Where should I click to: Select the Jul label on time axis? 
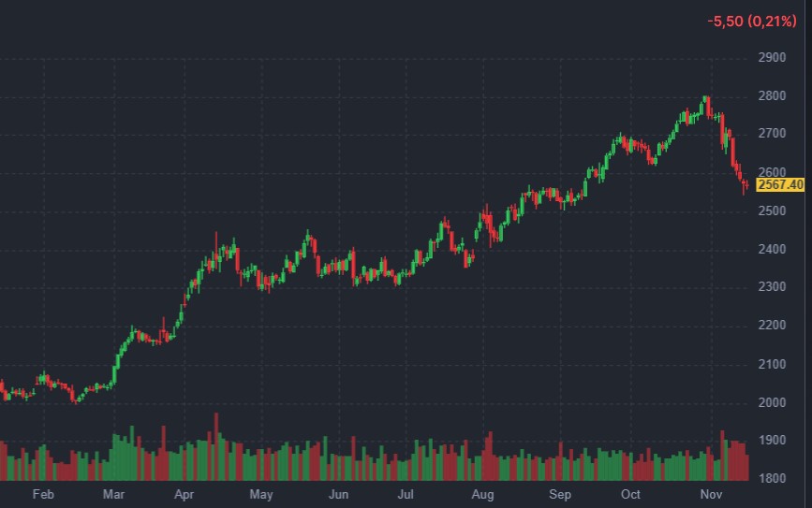406,494
